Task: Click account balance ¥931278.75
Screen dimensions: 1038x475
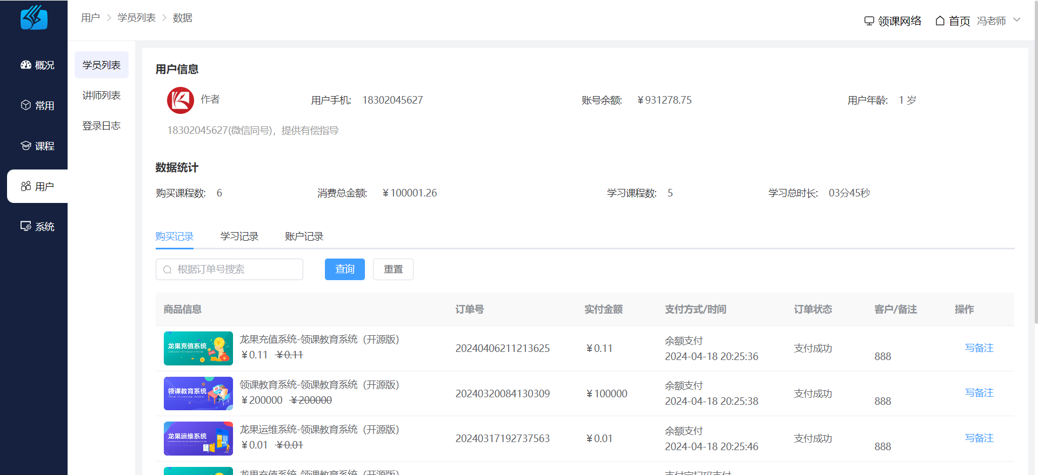Action: [x=664, y=100]
